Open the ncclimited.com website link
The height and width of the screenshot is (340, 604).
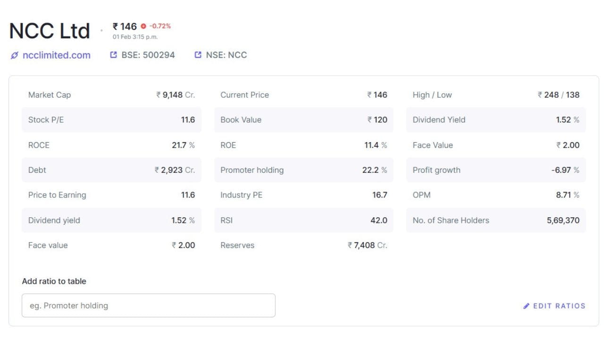click(x=56, y=55)
